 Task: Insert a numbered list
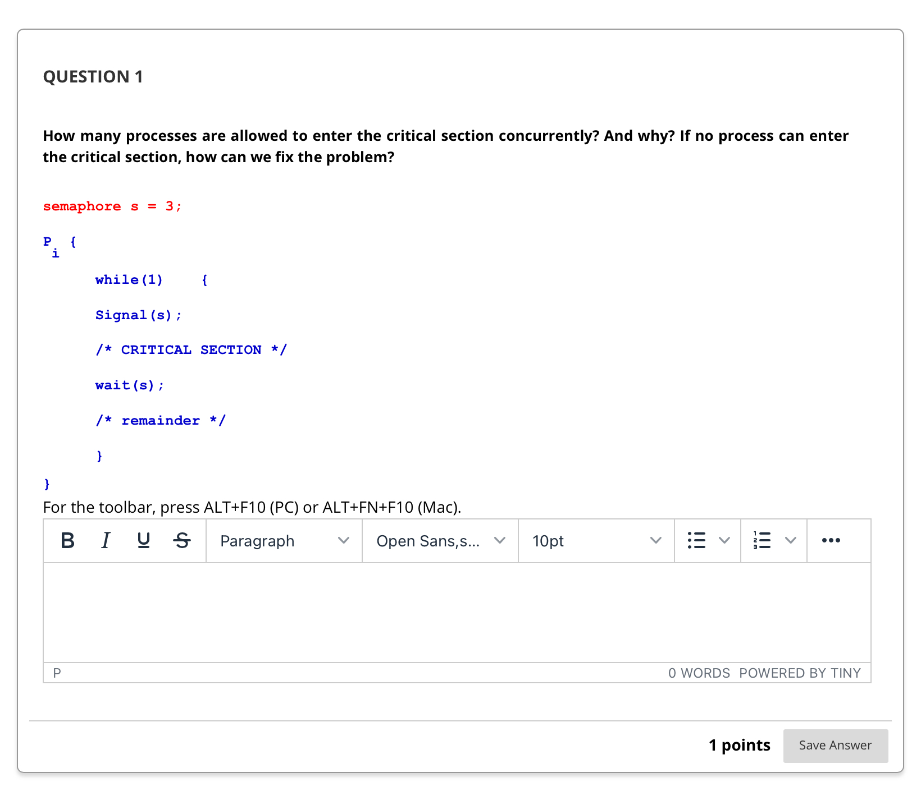point(762,540)
